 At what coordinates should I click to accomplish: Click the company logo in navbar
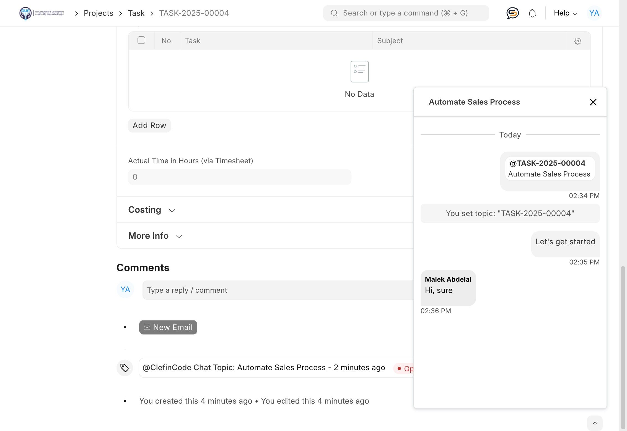(42, 13)
